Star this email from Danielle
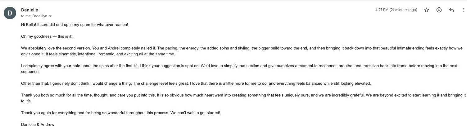Image resolution: width=471 pixels, height=133 pixels. click(427, 10)
